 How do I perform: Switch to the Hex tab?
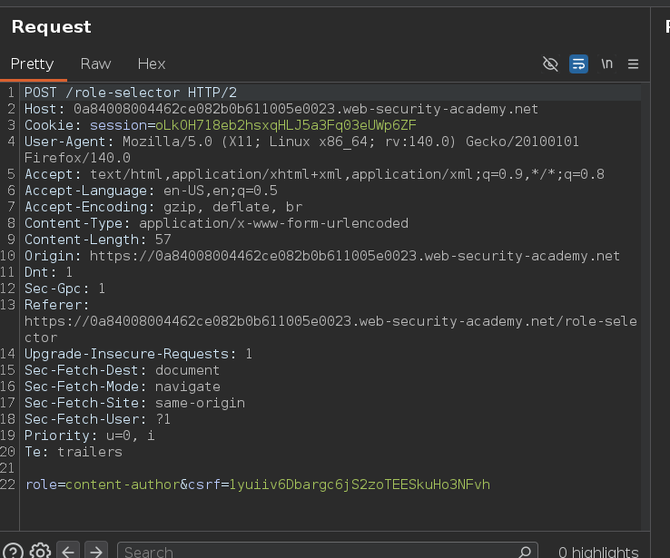[x=152, y=64]
